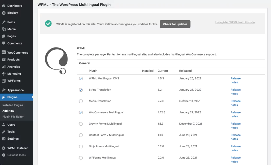
Task: Click the large WPML logo image
Action: (56, 61)
